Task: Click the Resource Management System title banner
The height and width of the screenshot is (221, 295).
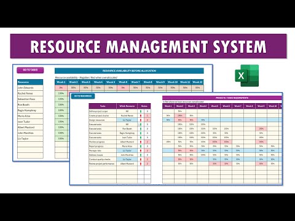Action: [x=148, y=46]
